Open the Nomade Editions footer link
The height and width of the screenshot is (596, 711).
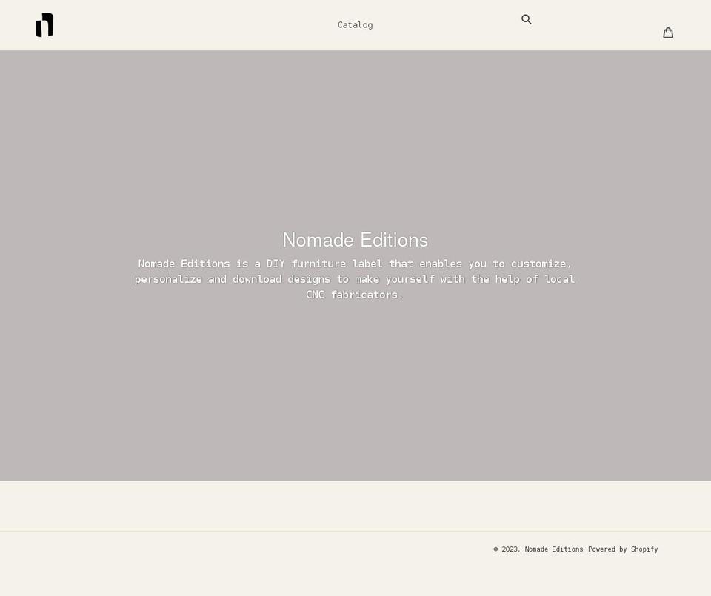(554, 549)
